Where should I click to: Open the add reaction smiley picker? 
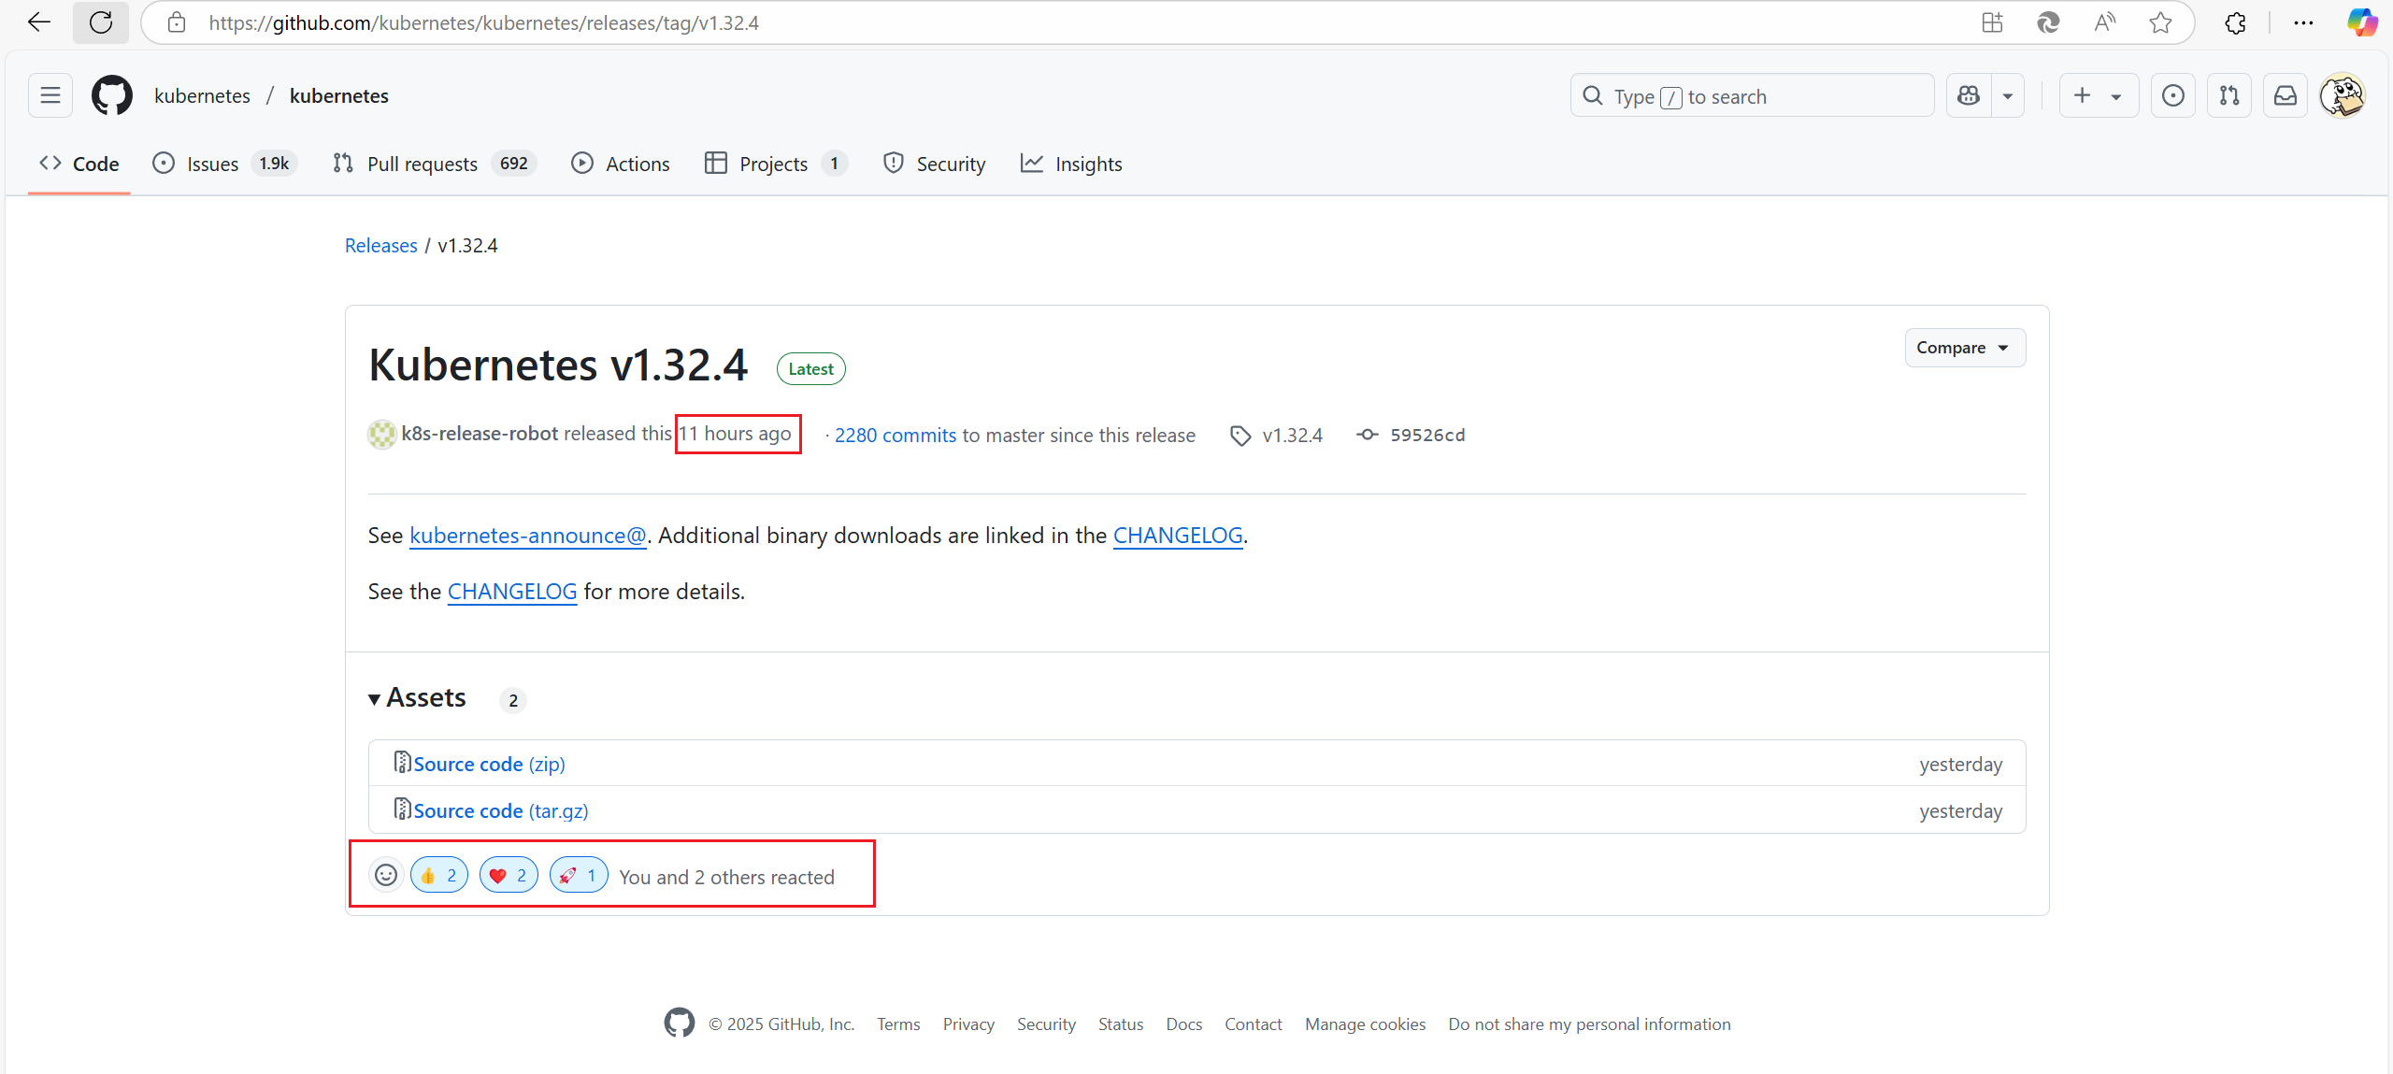(386, 876)
